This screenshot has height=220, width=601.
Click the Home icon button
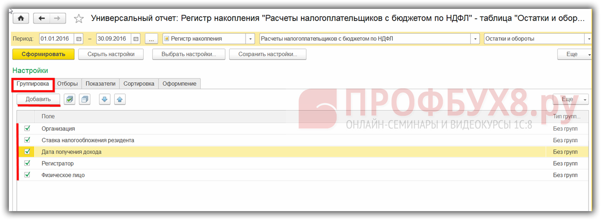(20, 18)
